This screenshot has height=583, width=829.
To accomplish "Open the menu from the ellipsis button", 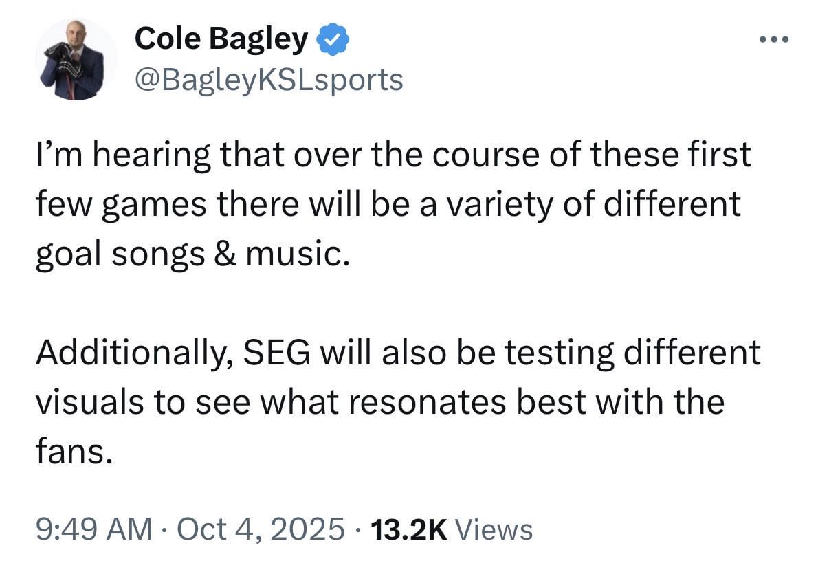I will (773, 39).
